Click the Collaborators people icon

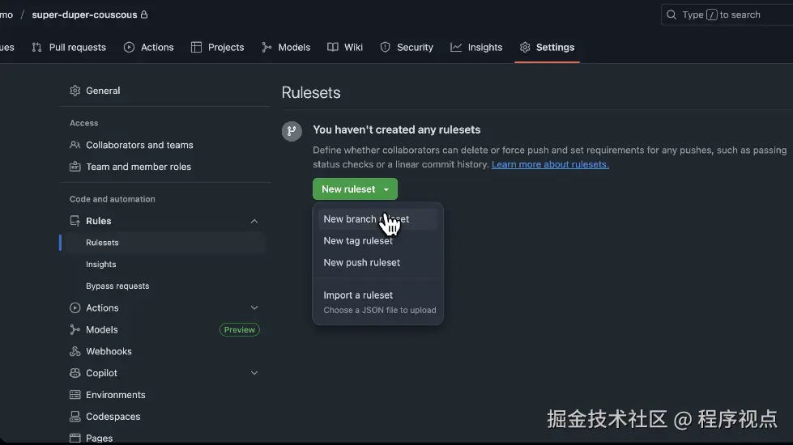(x=75, y=145)
